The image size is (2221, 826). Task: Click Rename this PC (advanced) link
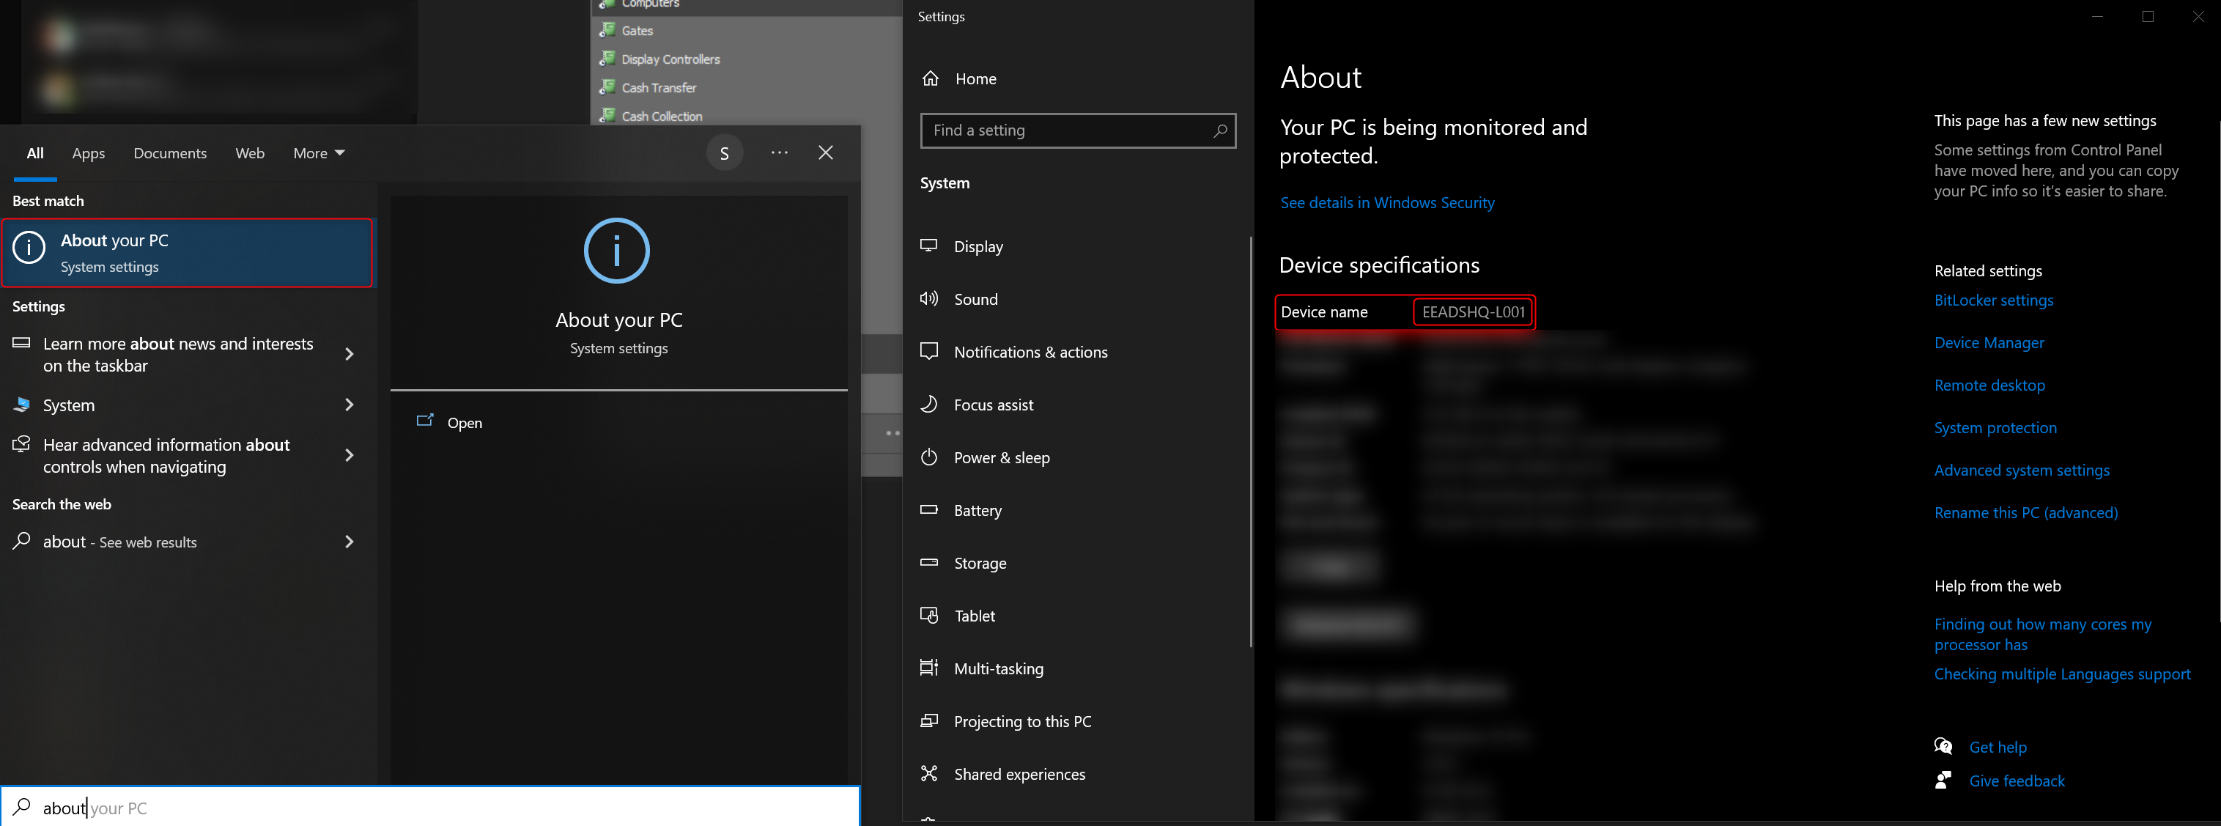(x=2025, y=512)
